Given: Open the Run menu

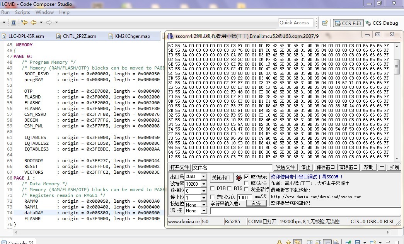Looking at the screenshot, I should point(5,12).
